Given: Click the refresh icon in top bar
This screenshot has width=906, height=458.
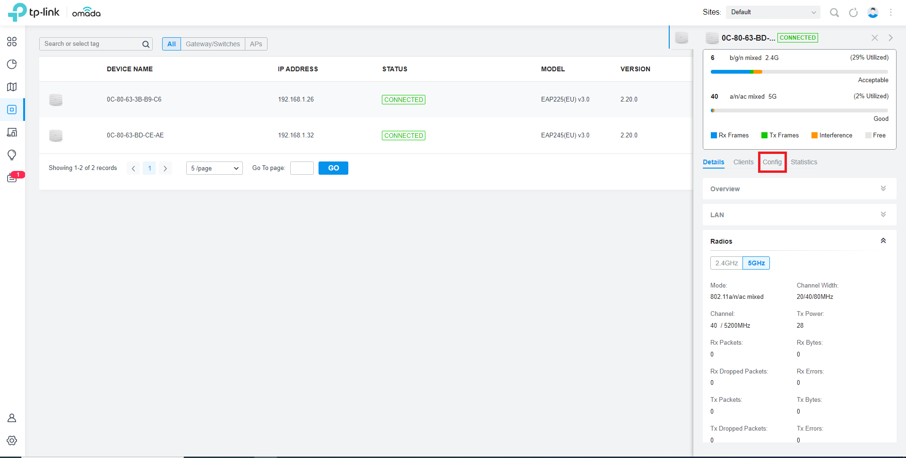Looking at the screenshot, I should [853, 13].
